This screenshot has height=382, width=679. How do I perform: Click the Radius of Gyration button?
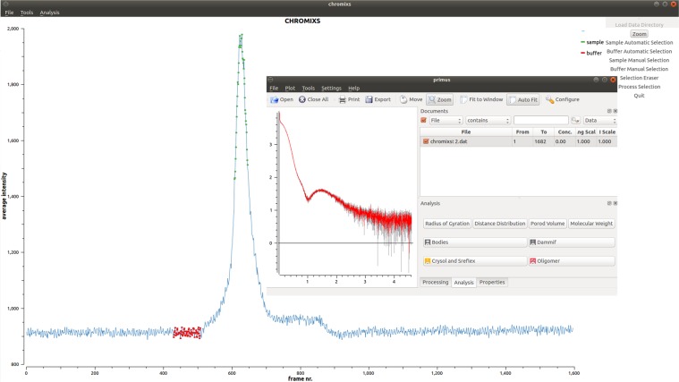tap(447, 224)
